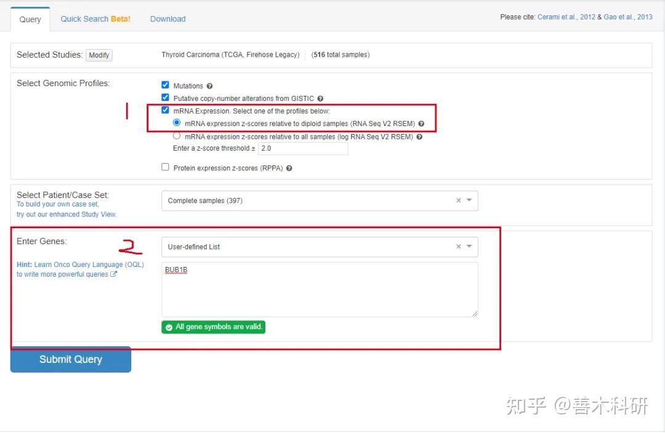This screenshot has height=433, width=665.
Task: Select z-scores relative to all samples radio
Action: [x=177, y=136]
